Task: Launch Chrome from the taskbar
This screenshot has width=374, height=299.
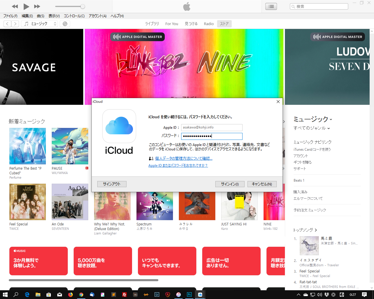Action: [81, 295]
